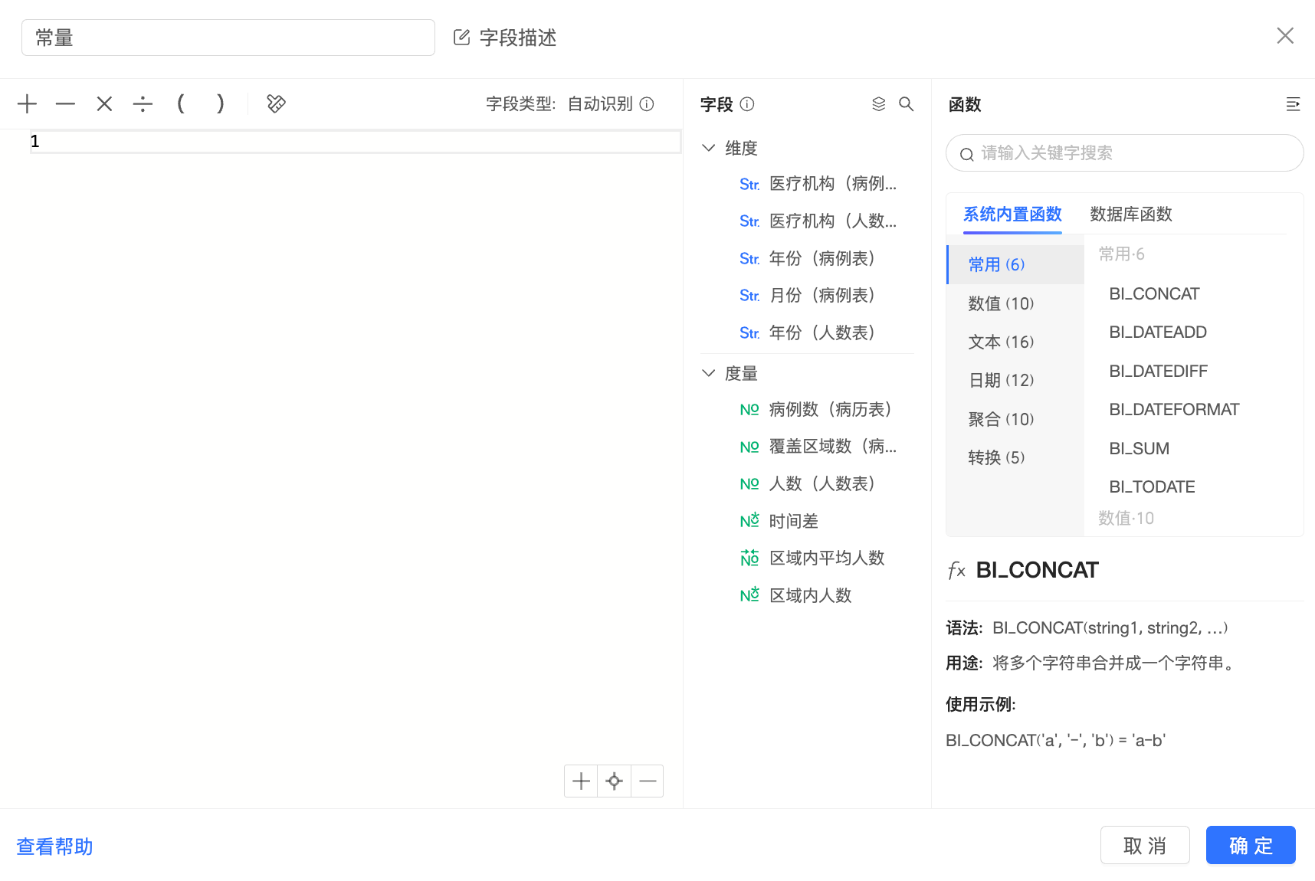This screenshot has height=881, width=1315.
Task: Insert a minus operator from the formula toolbar
Action: tap(66, 103)
